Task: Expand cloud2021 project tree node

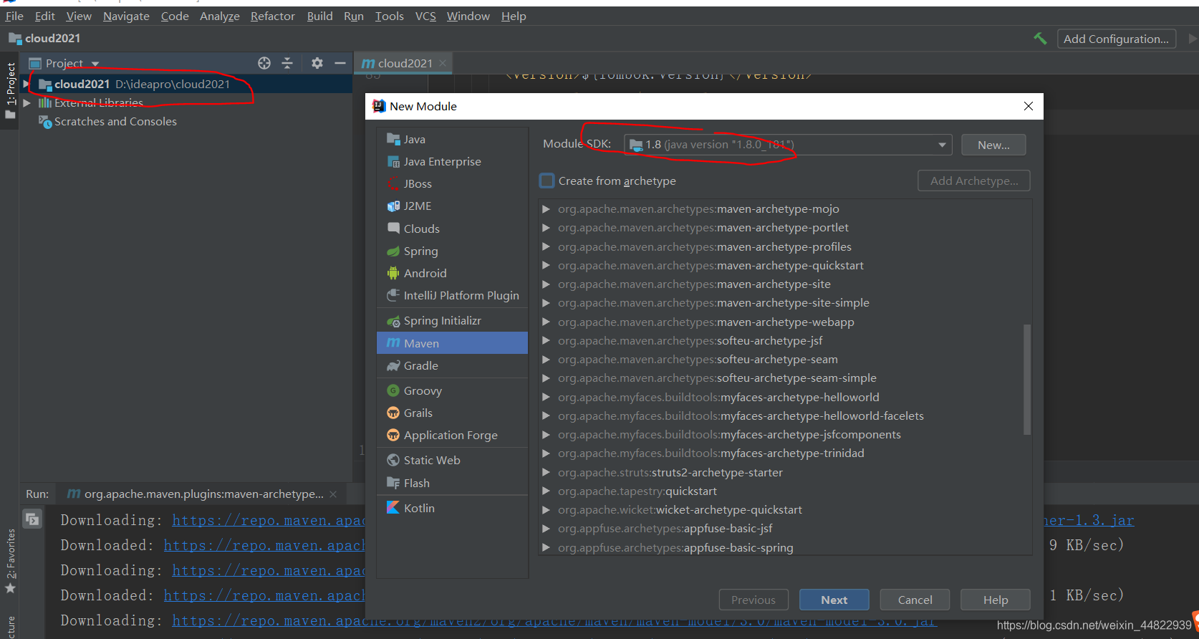Action: [x=27, y=84]
